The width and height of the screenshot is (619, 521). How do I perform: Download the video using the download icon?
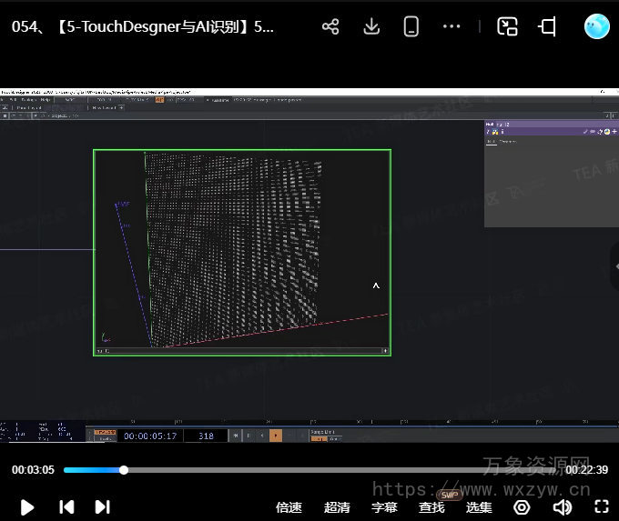371,26
